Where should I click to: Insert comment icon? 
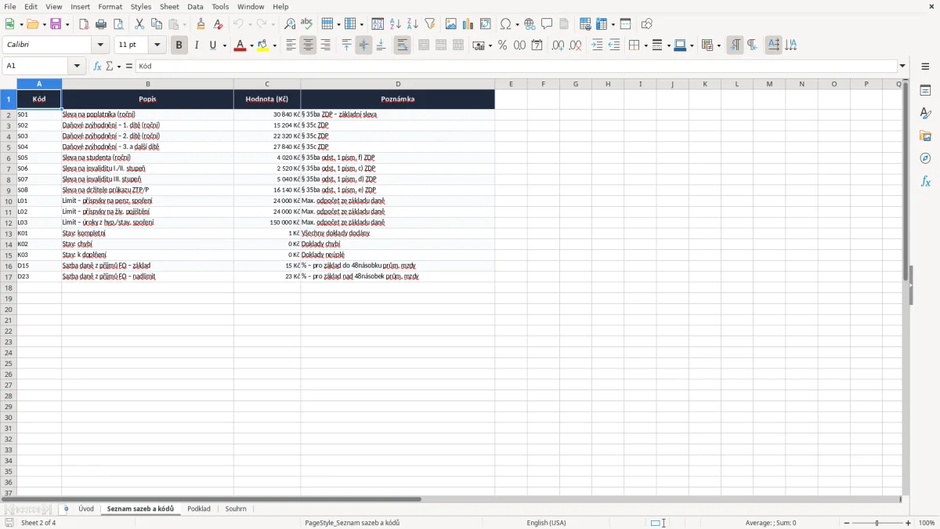pyautogui.click(x=548, y=24)
